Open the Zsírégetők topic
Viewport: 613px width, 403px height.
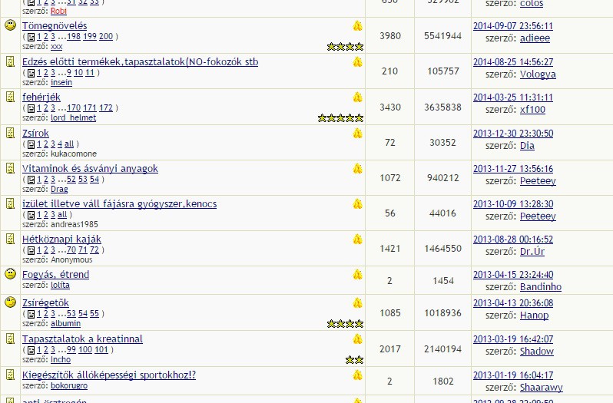click(45, 303)
